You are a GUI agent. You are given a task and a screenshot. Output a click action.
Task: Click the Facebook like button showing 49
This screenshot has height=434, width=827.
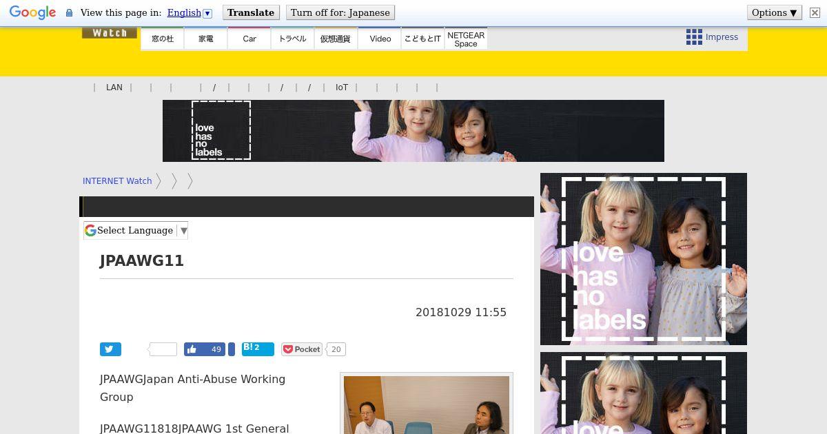205,349
